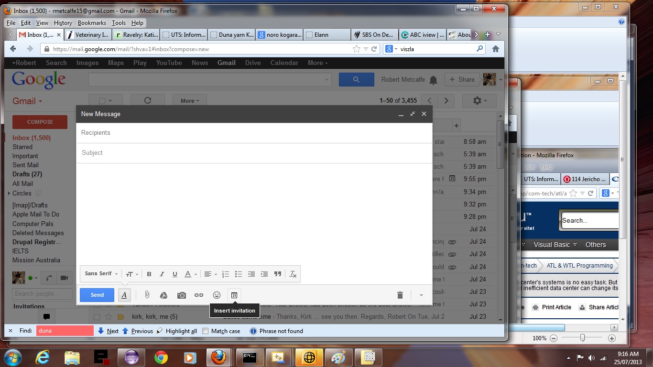Send the email message
The width and height of the screenshot is (653, 367).
(97, 295)
